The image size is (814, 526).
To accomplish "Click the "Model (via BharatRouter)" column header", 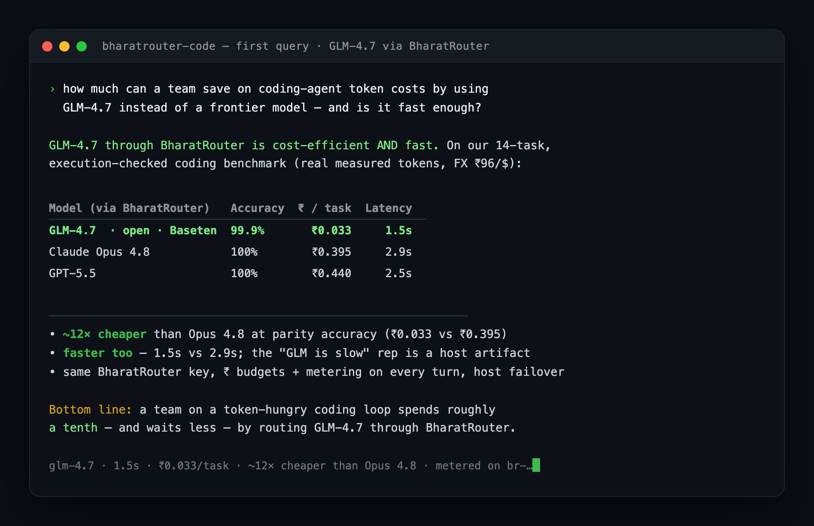I will coord(129,208).
